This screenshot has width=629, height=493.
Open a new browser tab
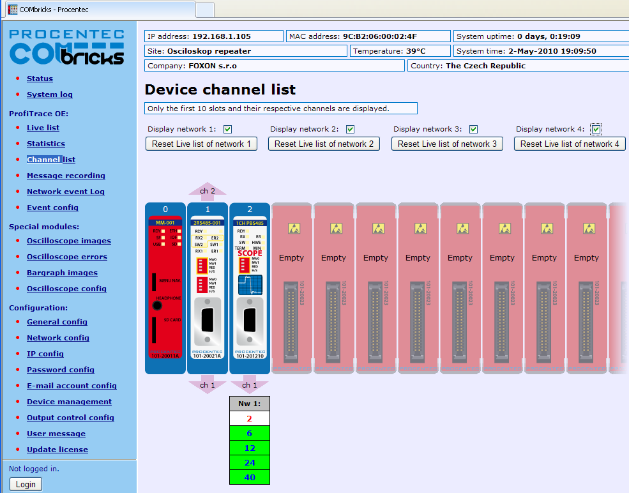(205, 10)
